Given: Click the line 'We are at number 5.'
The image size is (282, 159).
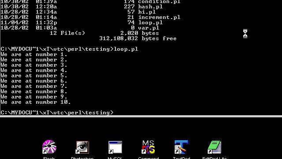Looking at the screenshot, I should tap(34, 76).
